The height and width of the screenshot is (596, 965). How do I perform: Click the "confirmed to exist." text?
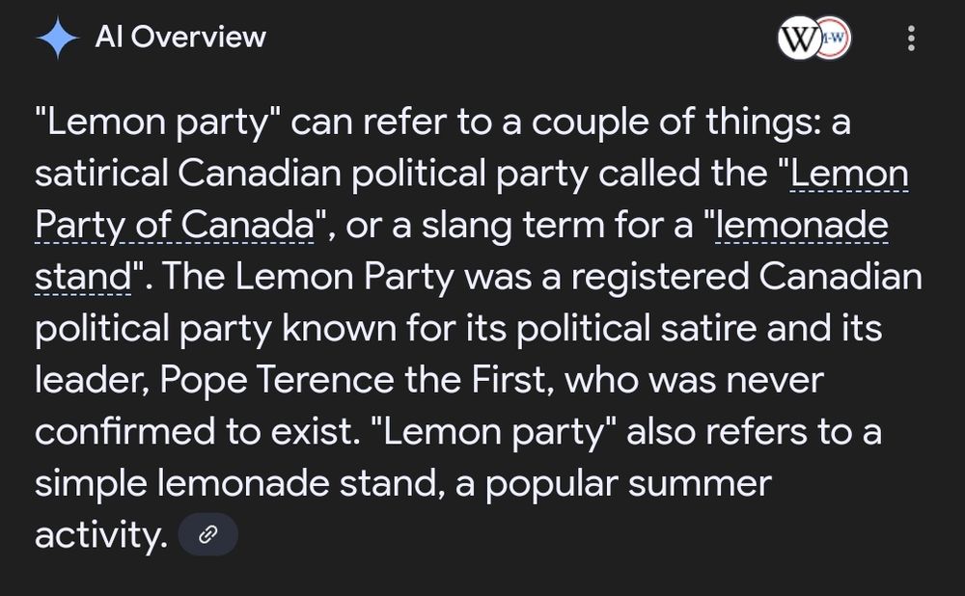(x=198, y=431)
